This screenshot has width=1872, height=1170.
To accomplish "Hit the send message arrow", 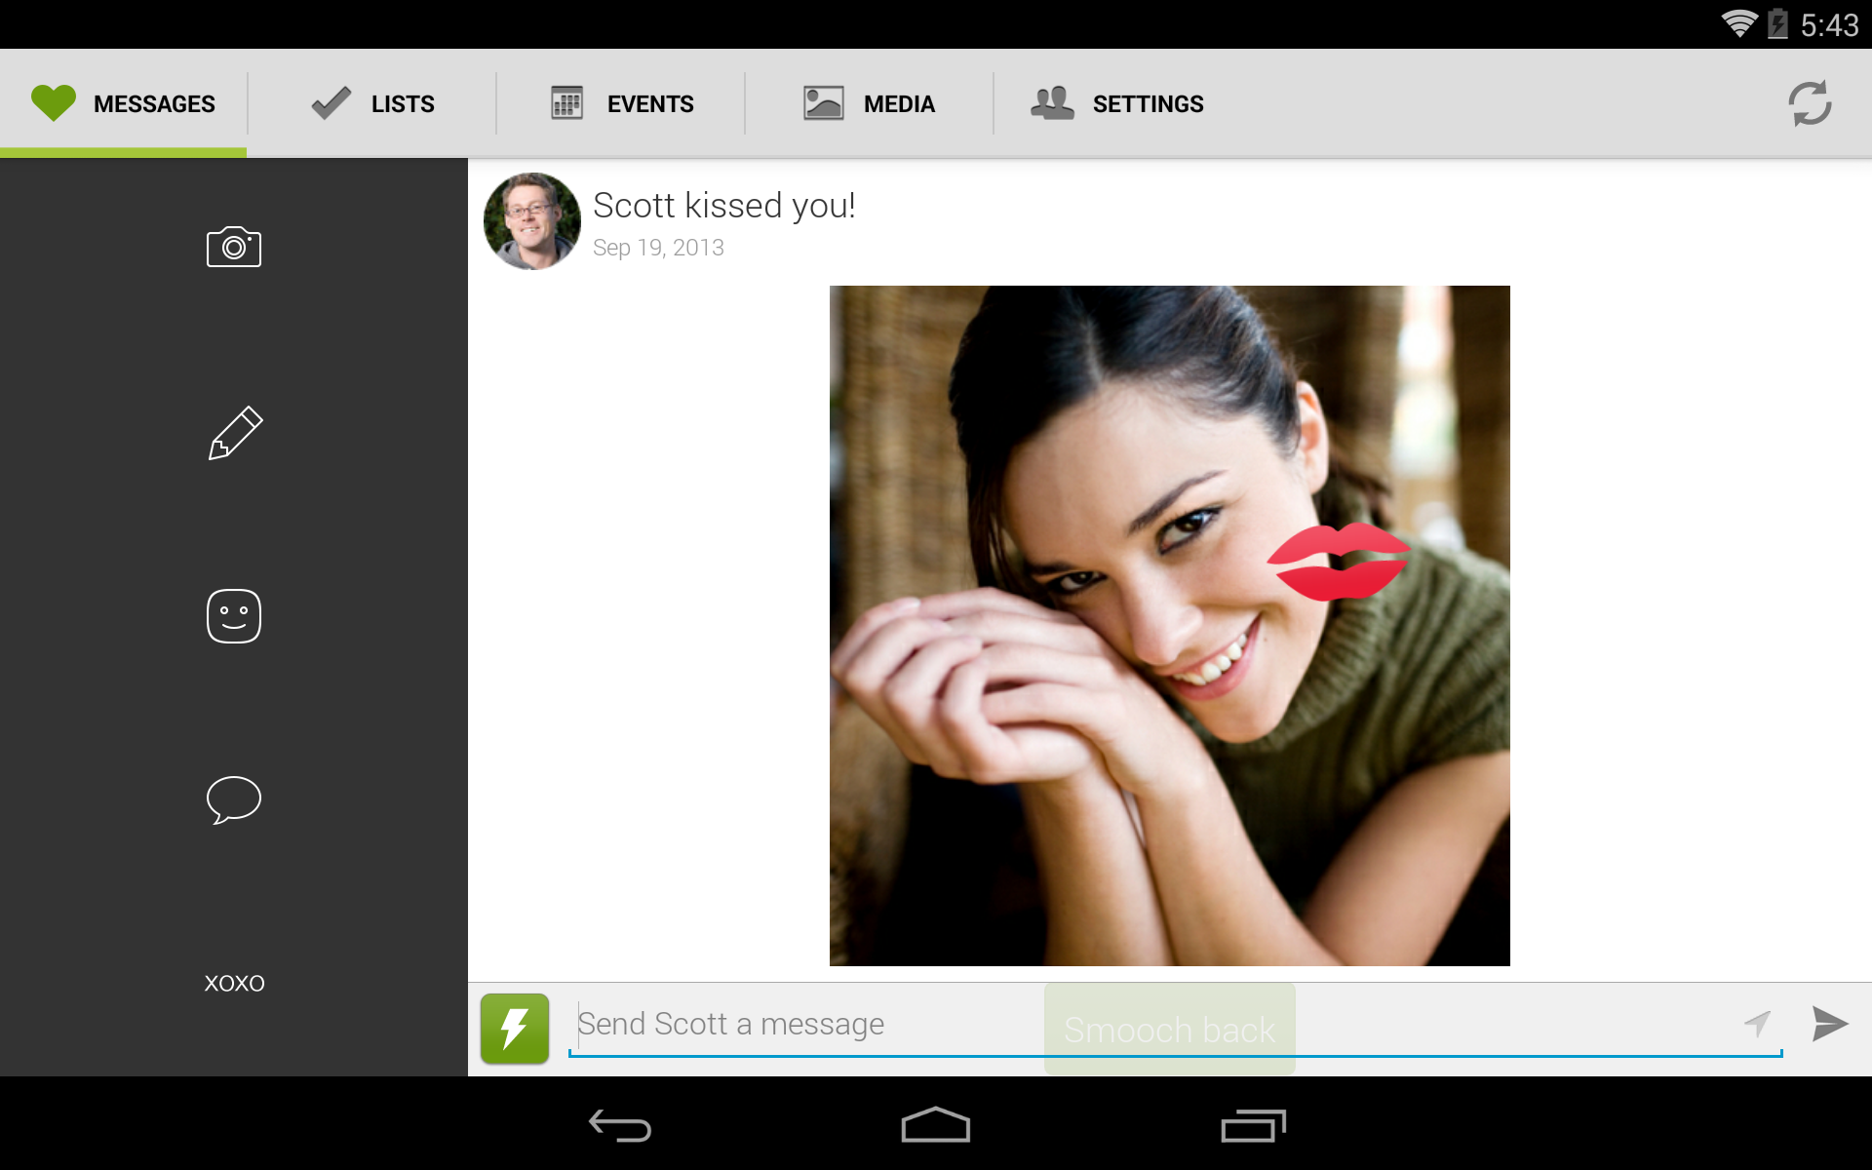I will [x=1829, y=1024].
